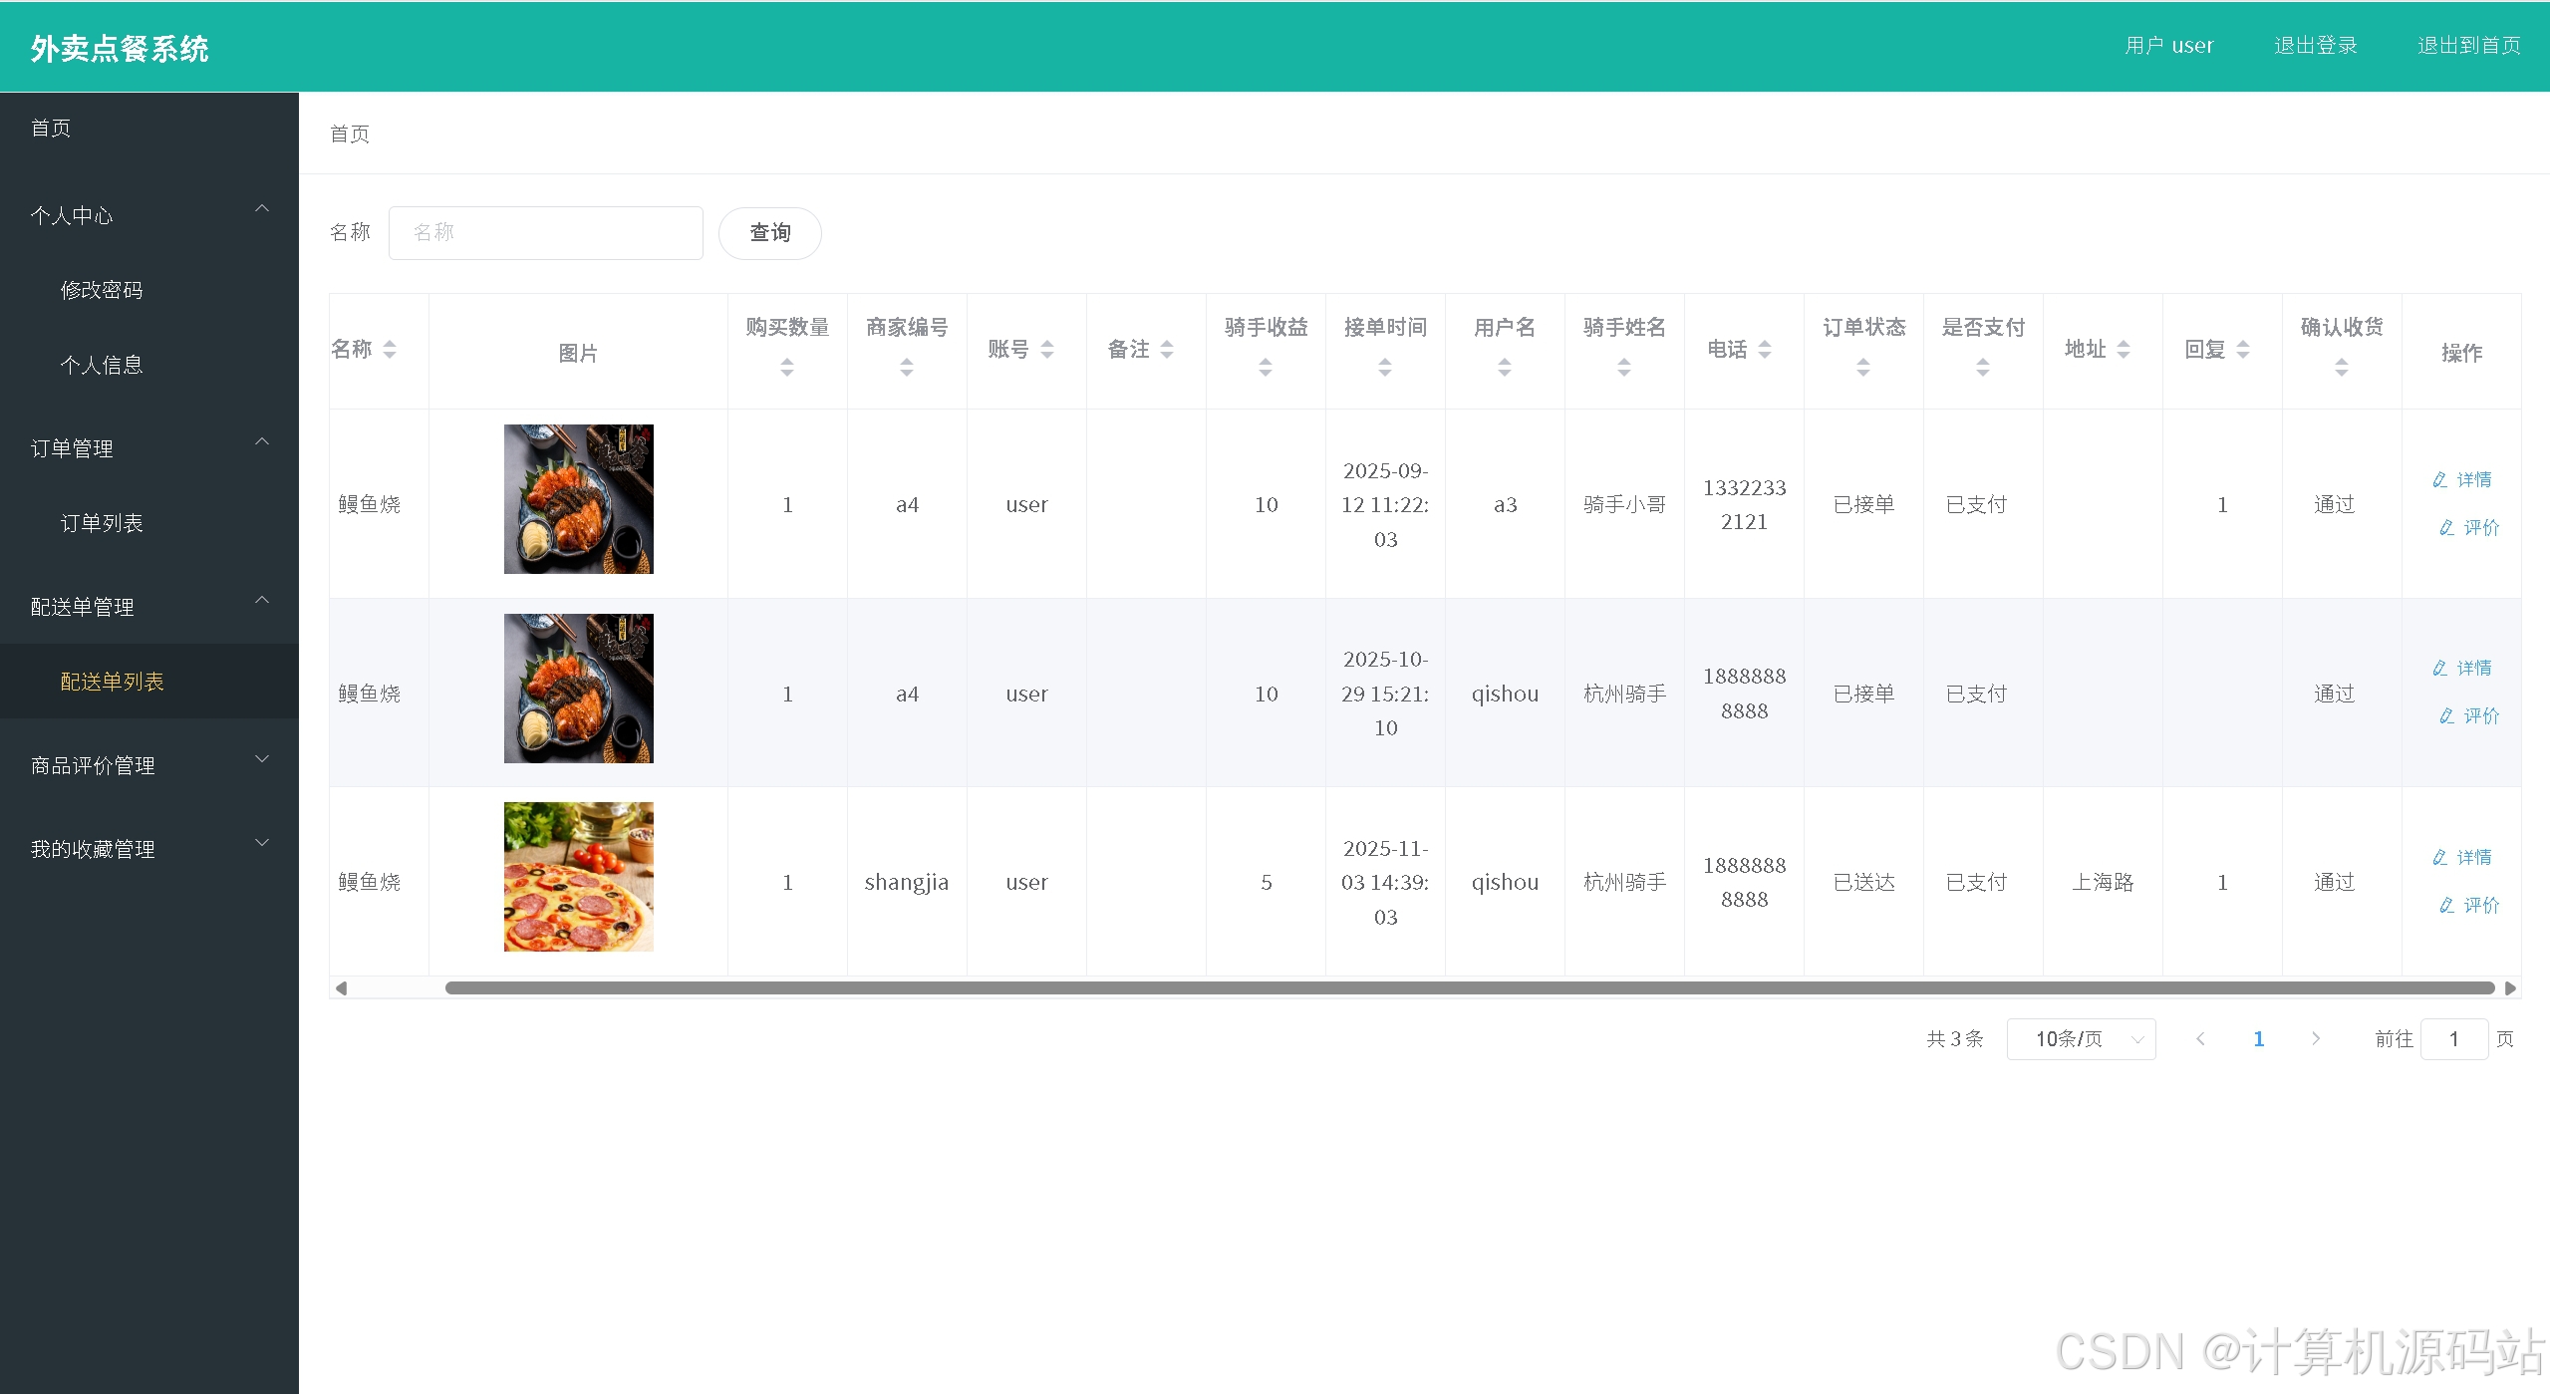Sort by 是否支付 column arrows

(x=1983, y=368)
